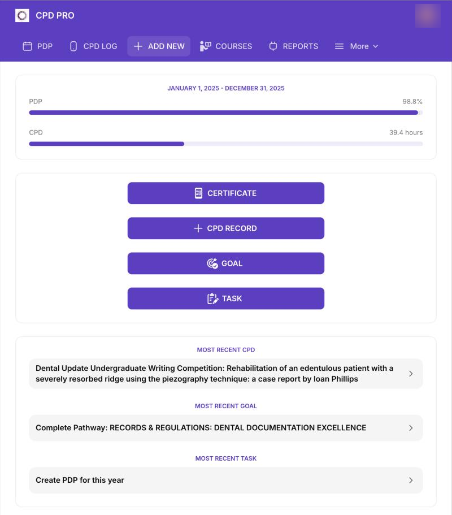Go to the CPD LOG tab
Image resolution: width=452 pixels, height=515 pixels.
coord(94,46)
